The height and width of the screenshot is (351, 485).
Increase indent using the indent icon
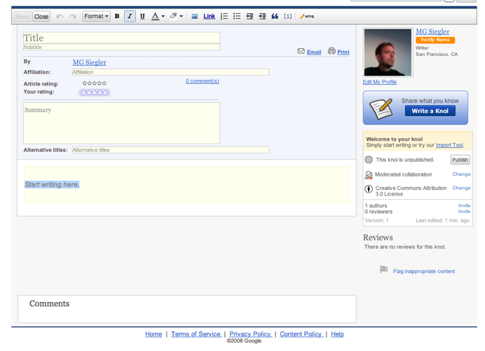coord(262,16)
